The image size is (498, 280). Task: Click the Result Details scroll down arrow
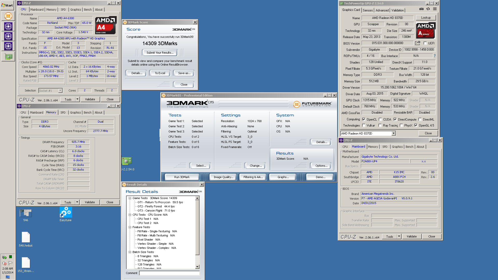(197, 267)
